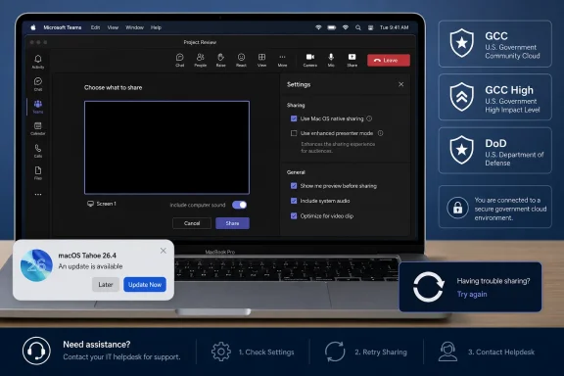Click the headset assistance icon
The image size is (564, 376).
(36, 351)
